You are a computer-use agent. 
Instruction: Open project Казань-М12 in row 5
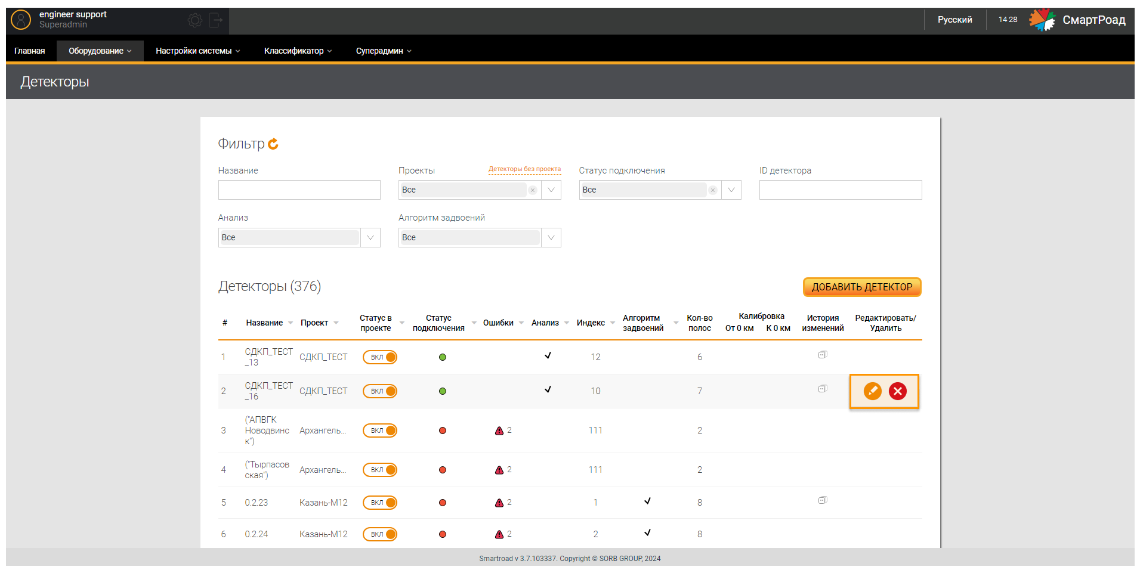coord(323,503)
